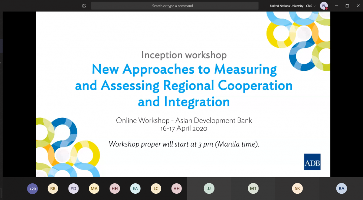
Task: Restore down the Teams window
Action: 347,6
